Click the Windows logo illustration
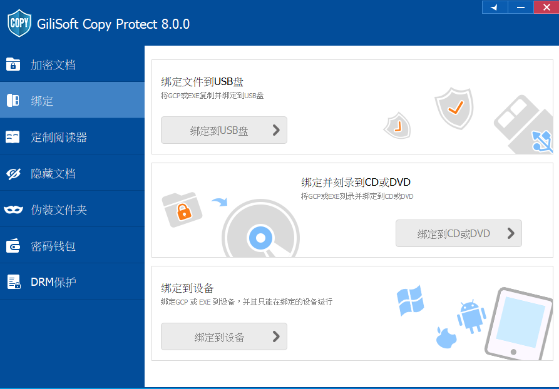The height and width of the screenshot is (389, 559). (411, 301)
